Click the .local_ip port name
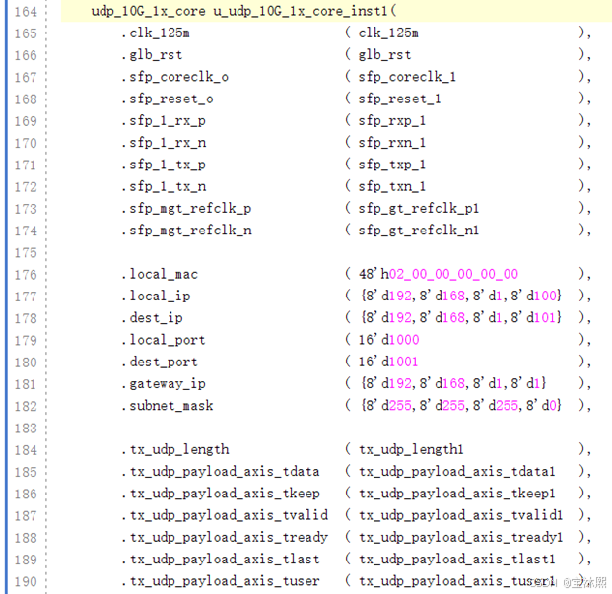This screenshot has width=612, height=594. coord(156,297)
